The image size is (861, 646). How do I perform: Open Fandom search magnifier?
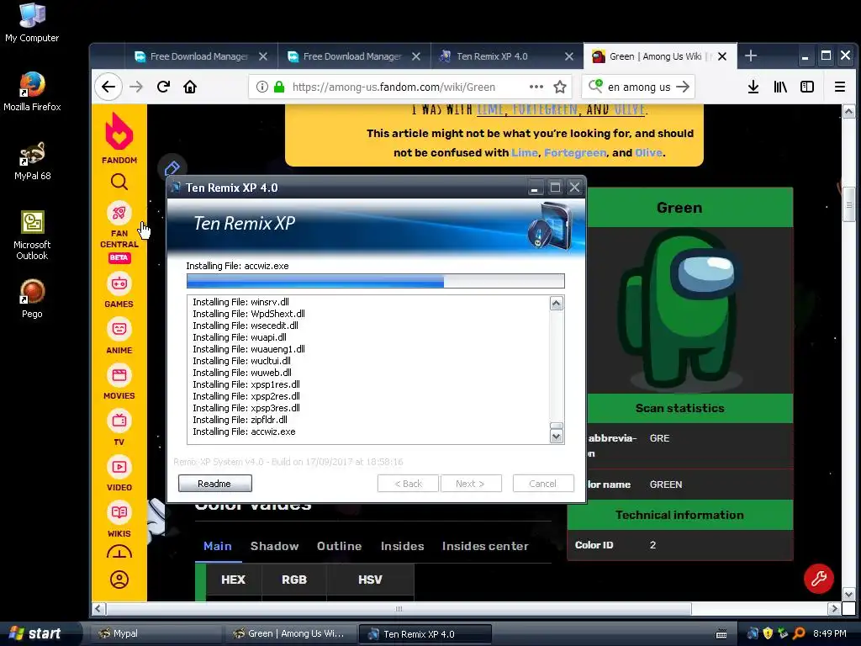[x=119, y=182]
